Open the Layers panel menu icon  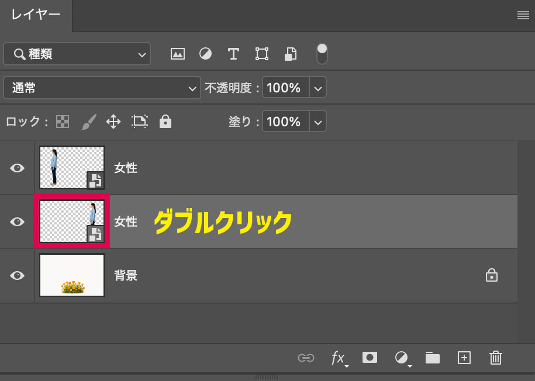pos(523,15)
